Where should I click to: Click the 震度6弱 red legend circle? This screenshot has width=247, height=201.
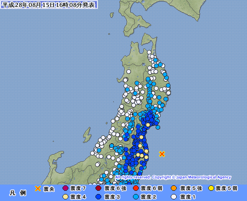point(135,188)
